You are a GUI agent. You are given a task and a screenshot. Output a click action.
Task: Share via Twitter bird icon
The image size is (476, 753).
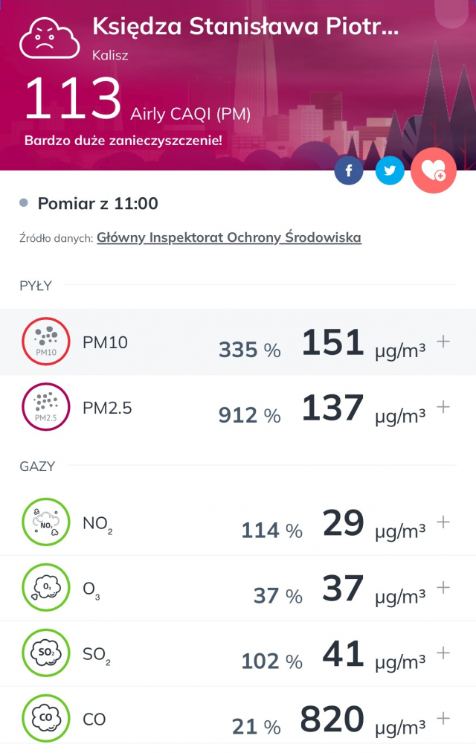(390, 170)
